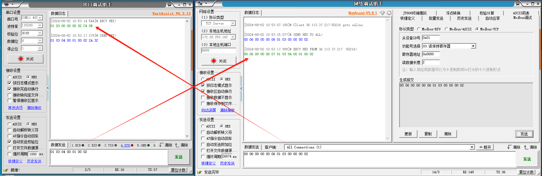Open the serial assistant app menu icon
542x176 pixels.
coord(6,4)
